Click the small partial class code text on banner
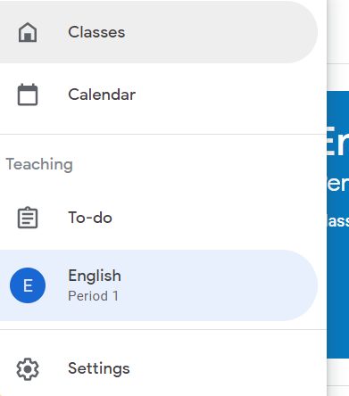This screenshot has width=349, height=396. click(338, 221)
